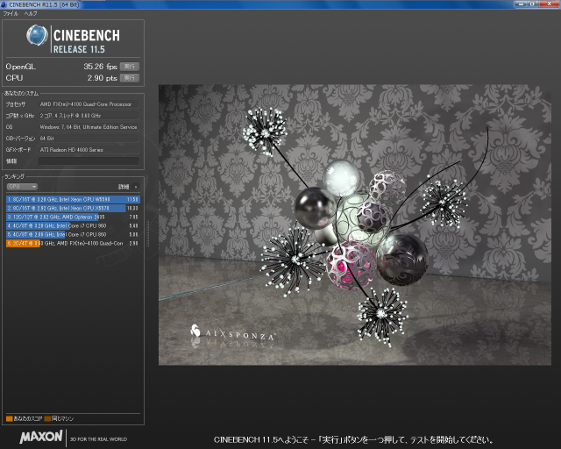Click the プロセッサ label
Screen dimensions: 561x449
pyautogui.click(x=16, y=104)
